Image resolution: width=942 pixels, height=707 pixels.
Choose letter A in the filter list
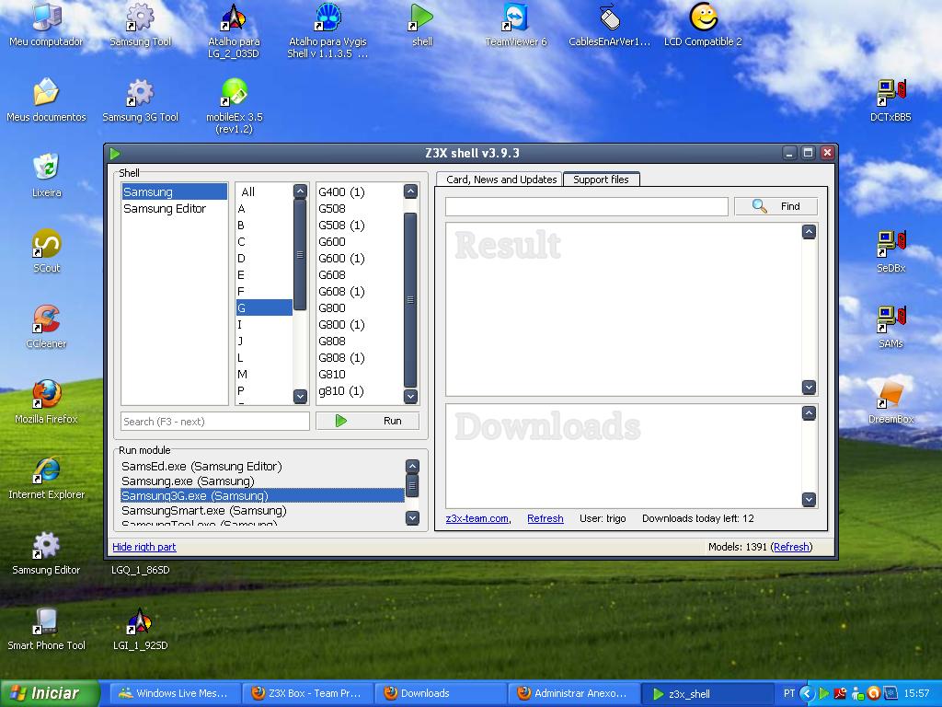[x=264, y=209]
